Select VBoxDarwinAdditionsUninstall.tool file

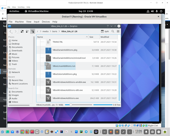(x=69, y=58)
